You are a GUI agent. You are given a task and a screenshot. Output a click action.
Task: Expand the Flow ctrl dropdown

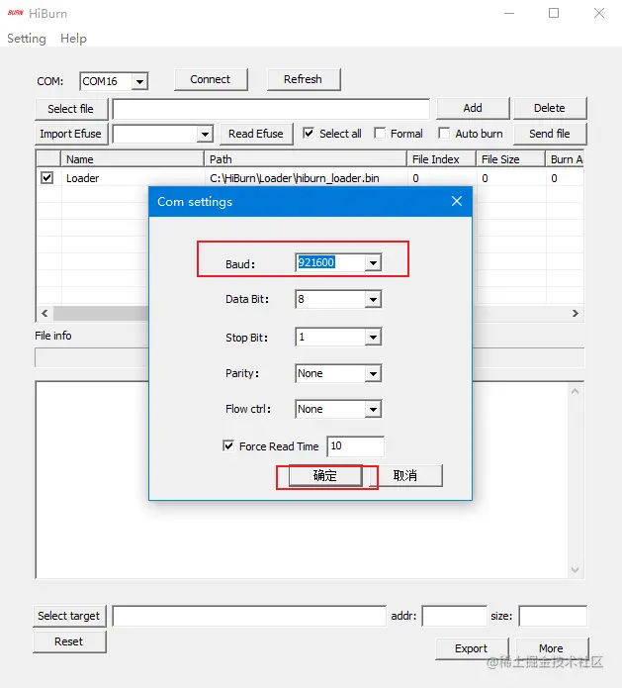click(x=373, y=410)
